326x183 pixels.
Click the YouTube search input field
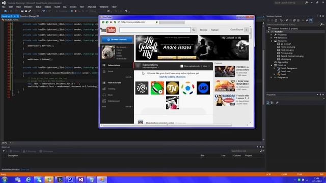155,30
